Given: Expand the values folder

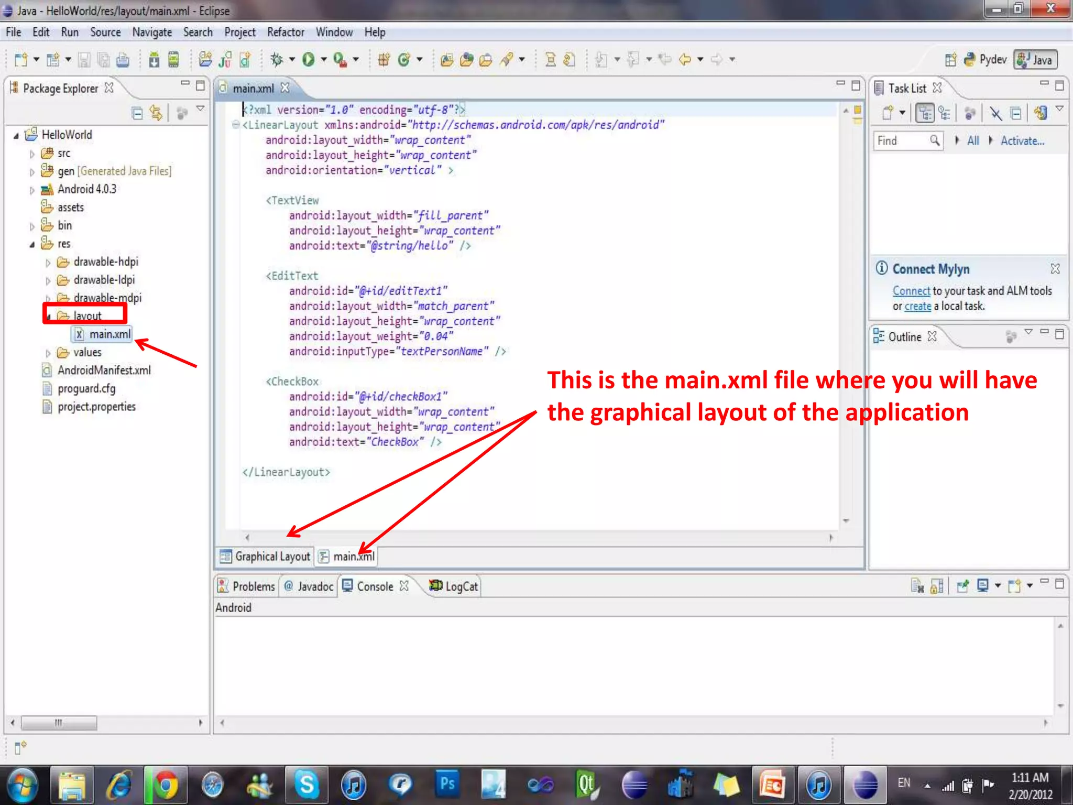Looking at the screenshot, I should (x=48, y=353).
